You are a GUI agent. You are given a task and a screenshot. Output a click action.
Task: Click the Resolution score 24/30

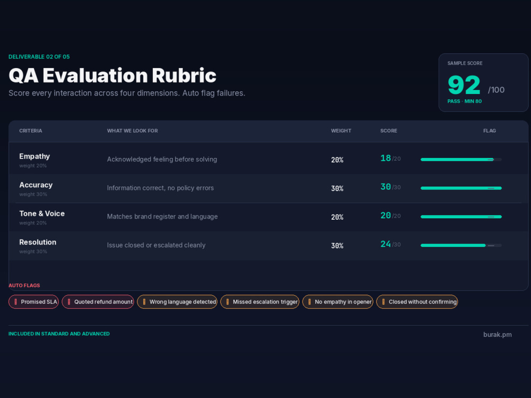tap(390, 244)
